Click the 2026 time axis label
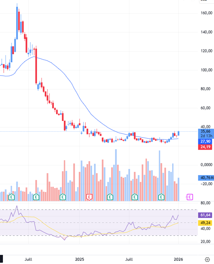The image size is (214, 264). click(178, 259)
